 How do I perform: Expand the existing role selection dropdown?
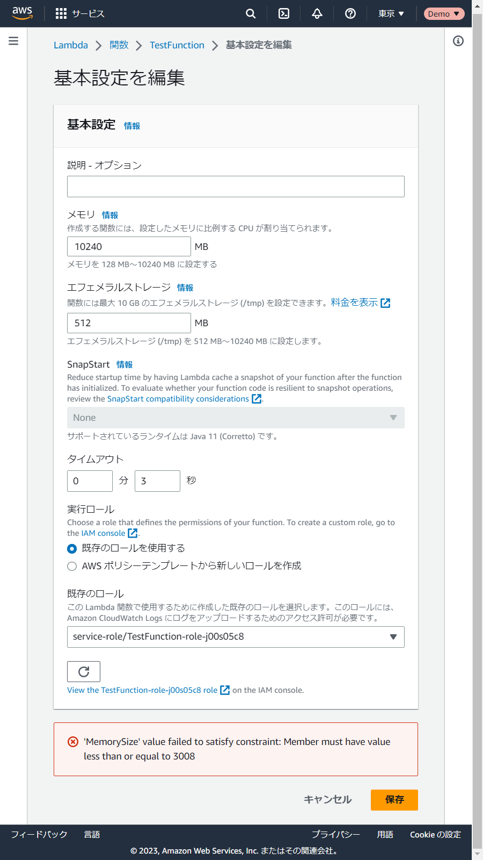(x=236, y=637)
